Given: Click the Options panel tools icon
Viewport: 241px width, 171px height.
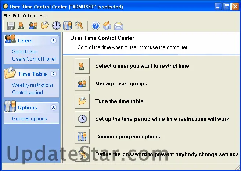Looking at the screenshot, I should point(10,106).
